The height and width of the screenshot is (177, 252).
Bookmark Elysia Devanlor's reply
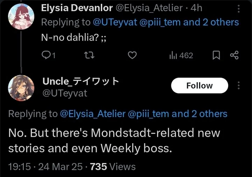[216, 55]
